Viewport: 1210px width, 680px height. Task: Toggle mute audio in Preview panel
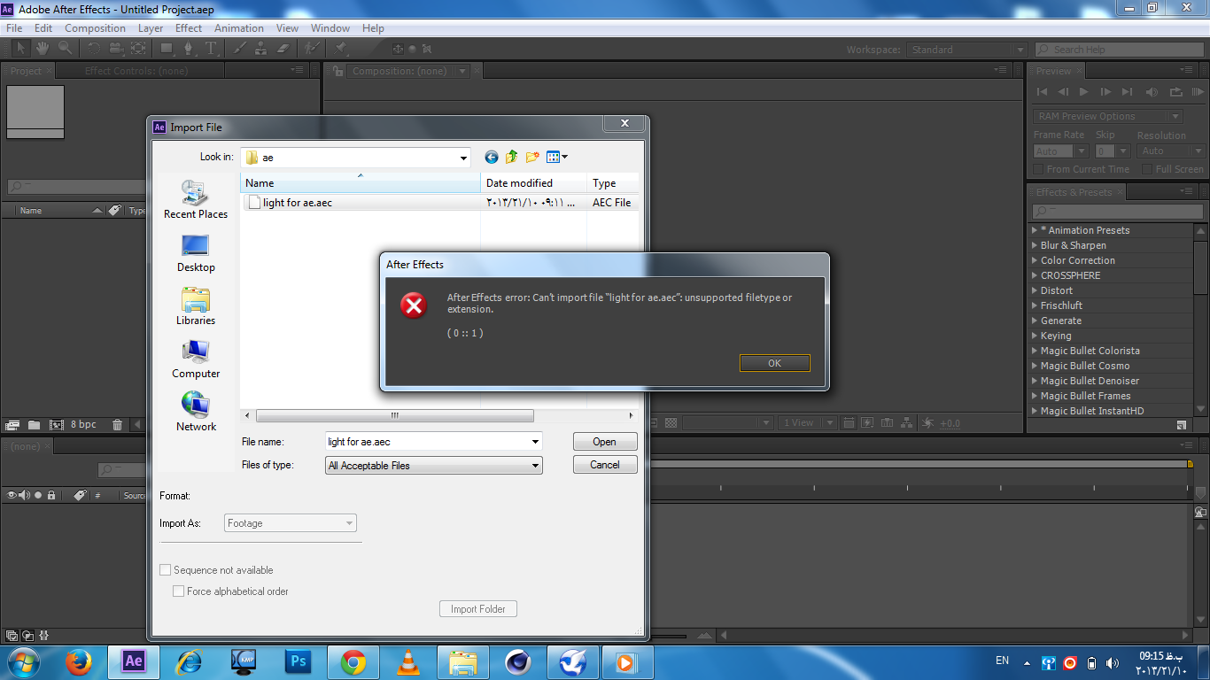[1152, 91]
